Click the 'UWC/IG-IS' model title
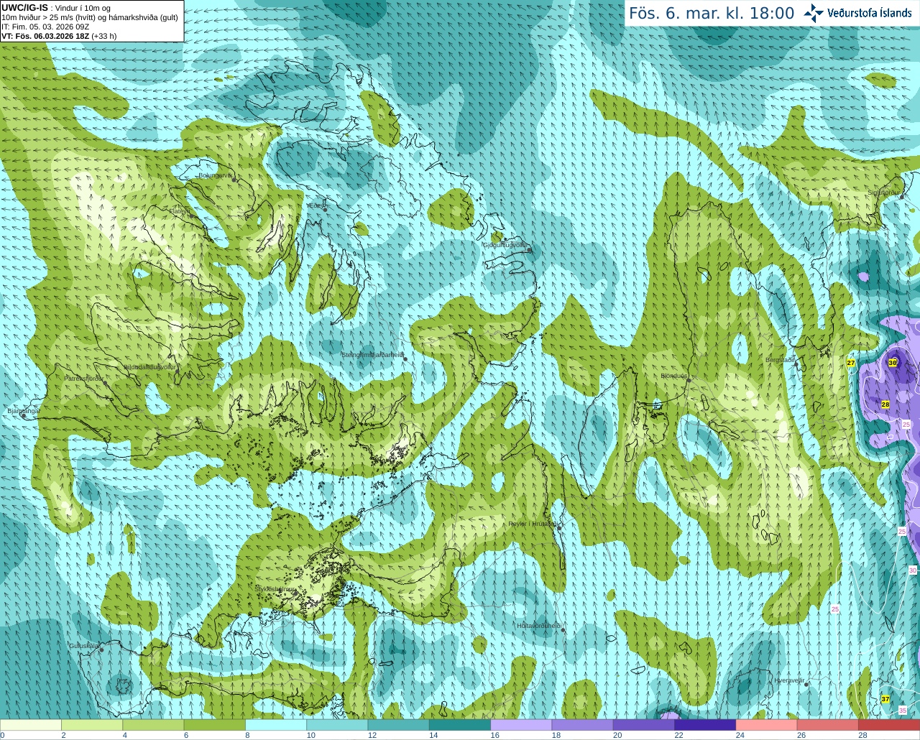This screenshot has width=920, height=740. point(24,7)
